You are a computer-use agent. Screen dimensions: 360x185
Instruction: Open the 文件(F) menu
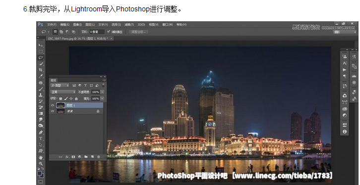[52, 25]
